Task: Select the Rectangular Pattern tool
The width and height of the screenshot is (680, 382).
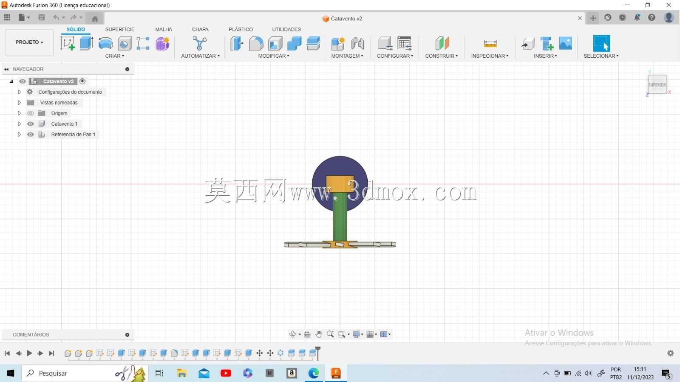Action: pos(143,43)
